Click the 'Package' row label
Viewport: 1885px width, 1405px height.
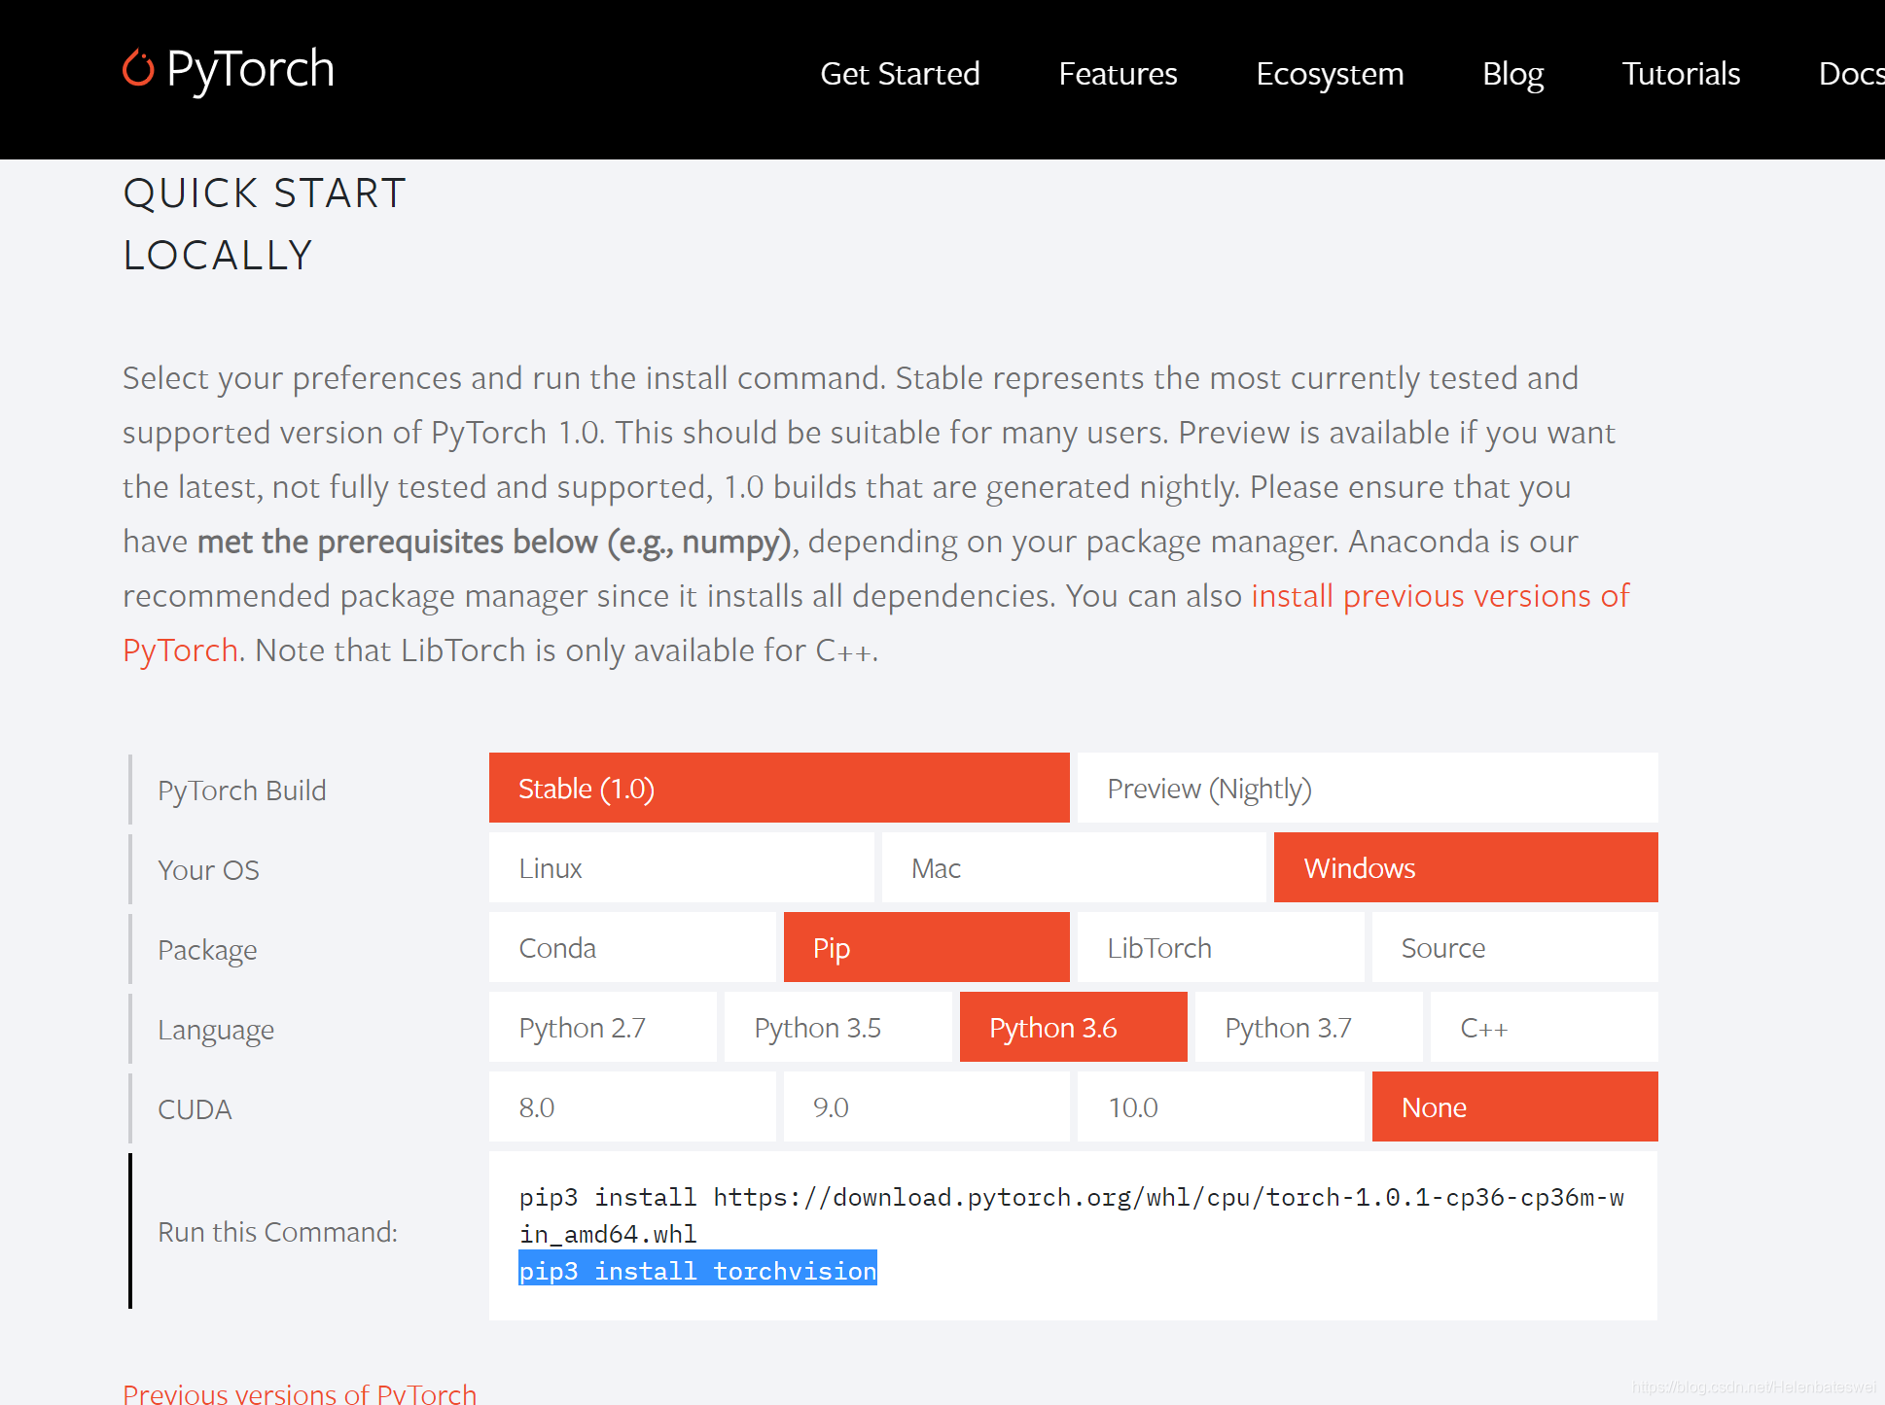tap(208, 950)
